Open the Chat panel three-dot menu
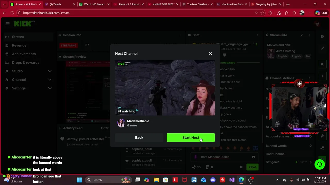 (x=257, y=35)
